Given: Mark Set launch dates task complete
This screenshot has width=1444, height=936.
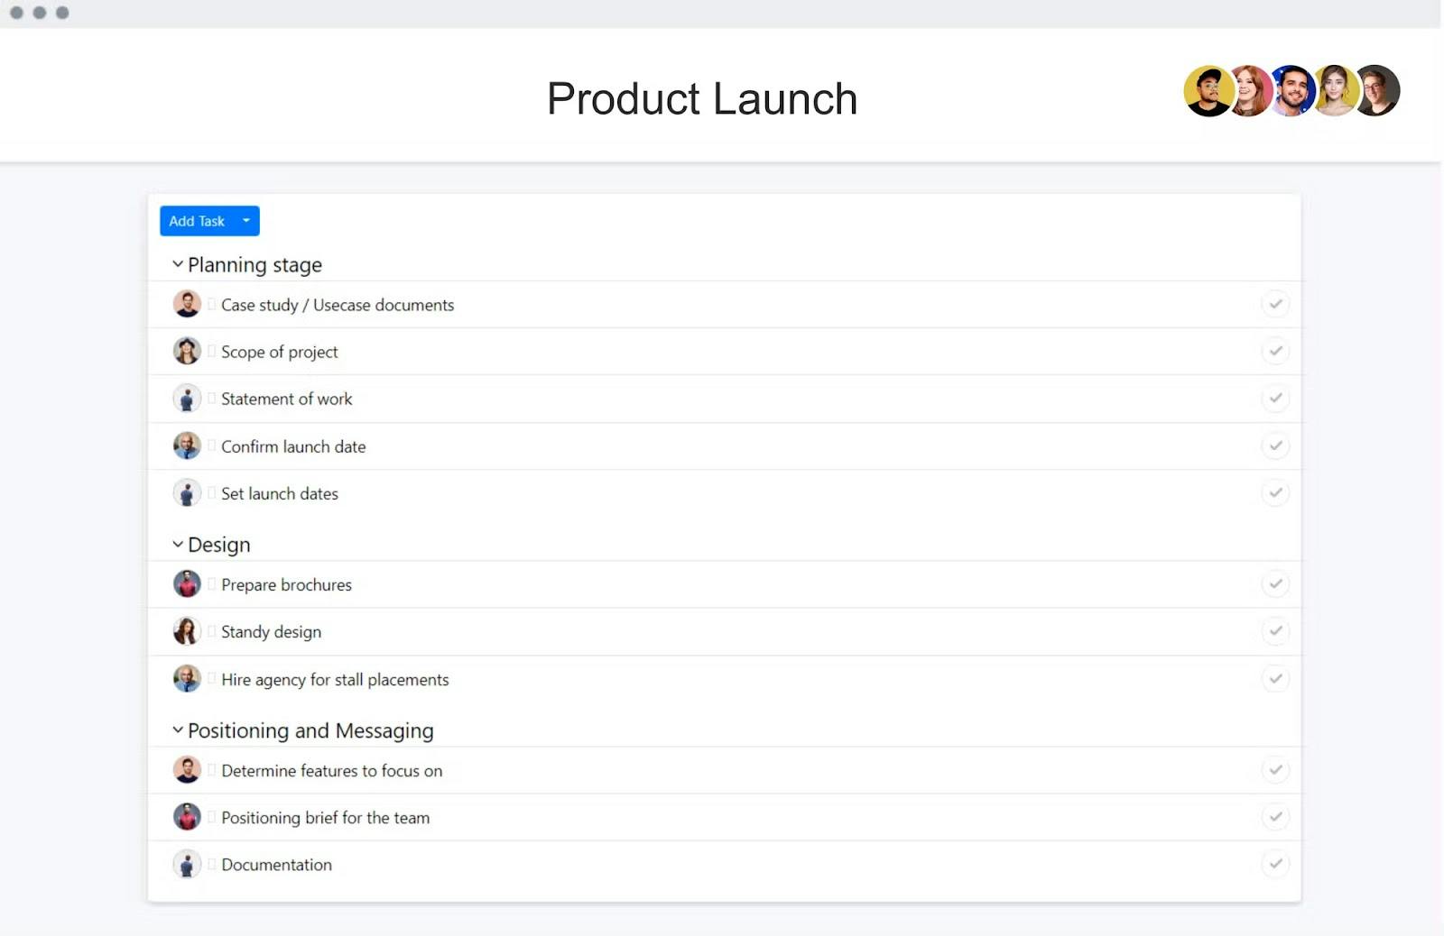Looking at the screenshot, I should (x=1275, y=492).
